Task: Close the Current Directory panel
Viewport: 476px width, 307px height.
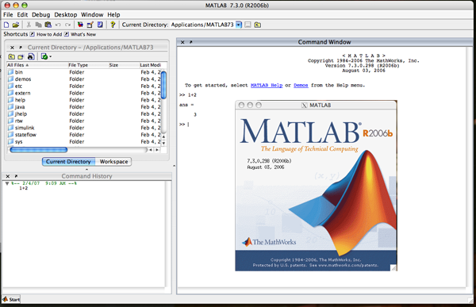Action: 12,48
